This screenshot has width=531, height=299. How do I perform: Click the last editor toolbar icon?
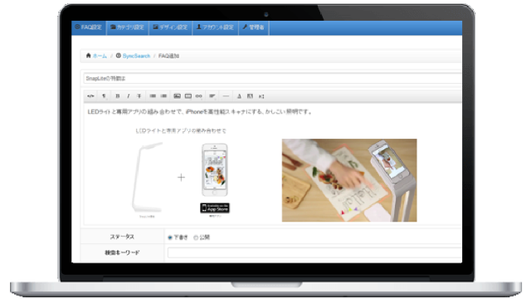[x=261, y=96]
